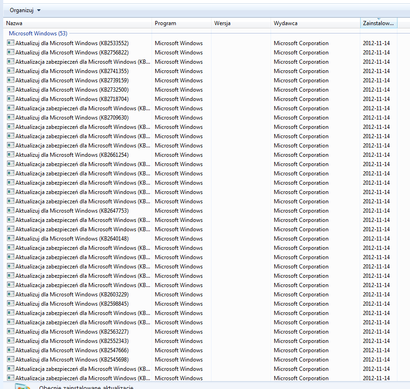Click the update icon beside KB2756822

(10, 53)
